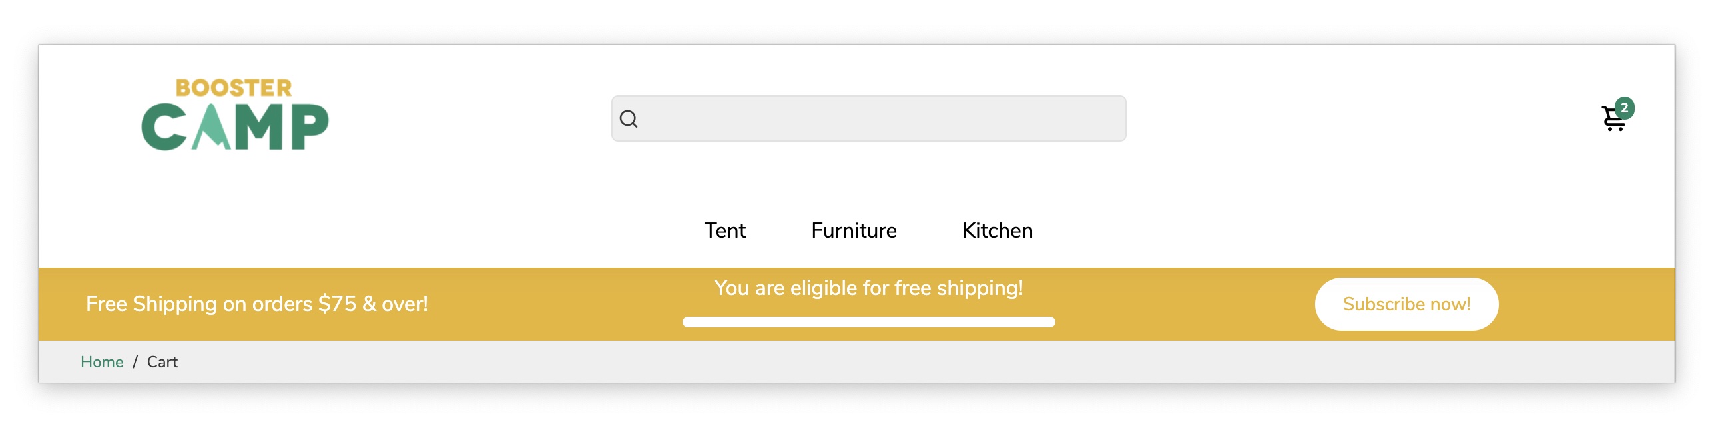The image size is (1718, 422).
Task: Click the 'Free Shipping on orders $75' text
Action: pos(257,304)
